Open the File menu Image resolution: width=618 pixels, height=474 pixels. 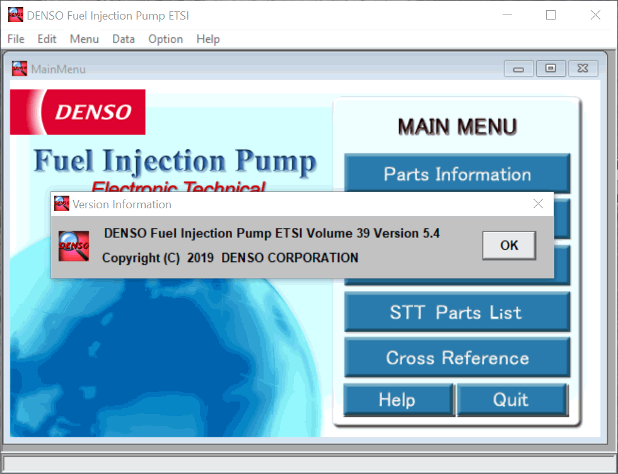15,39
